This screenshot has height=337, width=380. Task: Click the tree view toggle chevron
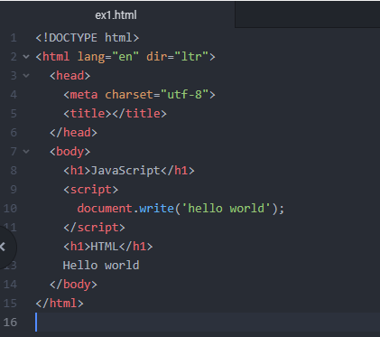pyautogui.click(x=3, y=247)
